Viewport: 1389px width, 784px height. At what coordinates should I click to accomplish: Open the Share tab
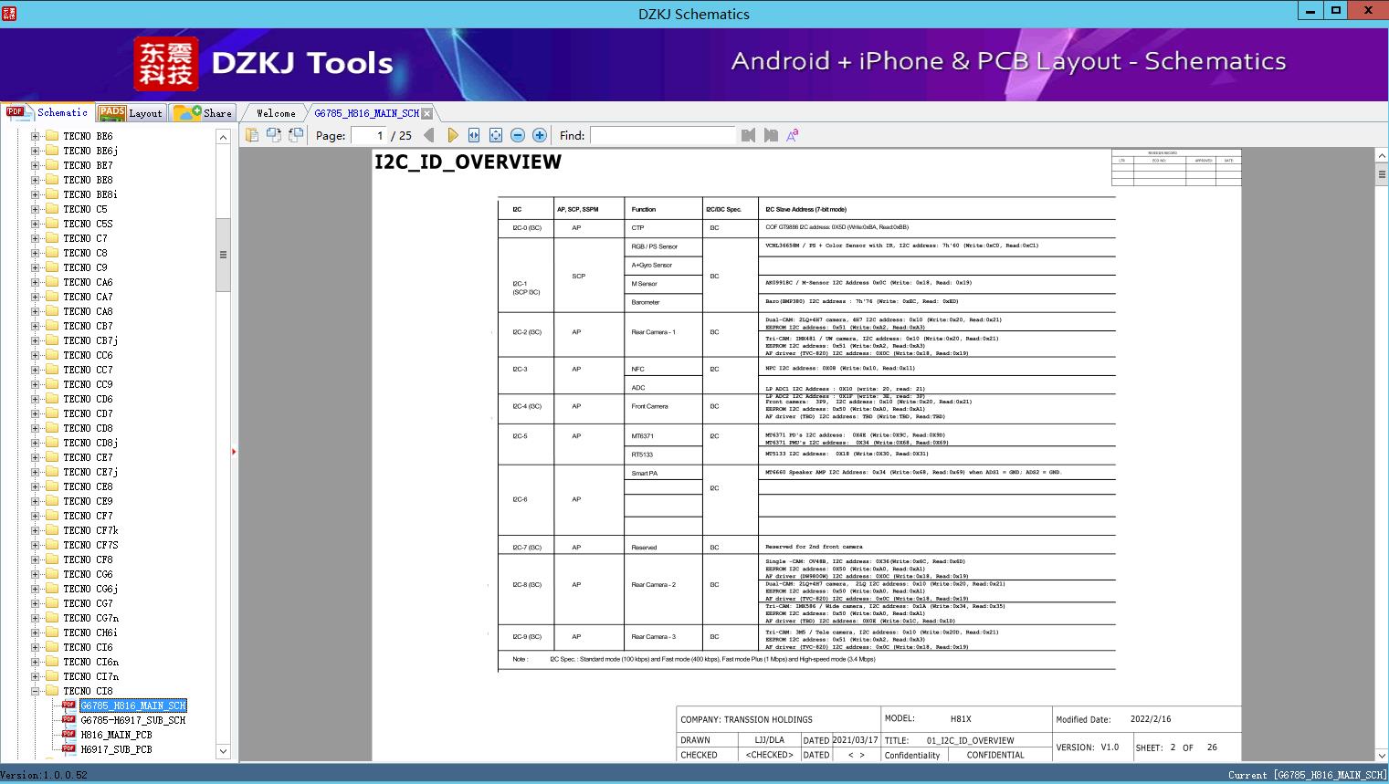coord(203,113)
